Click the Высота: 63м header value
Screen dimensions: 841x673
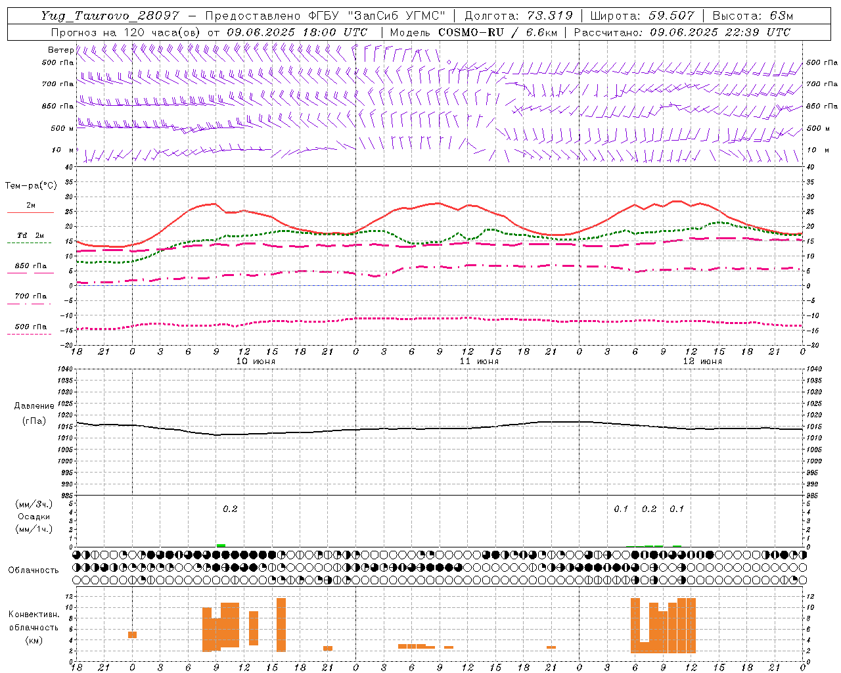tap(752, 16)
